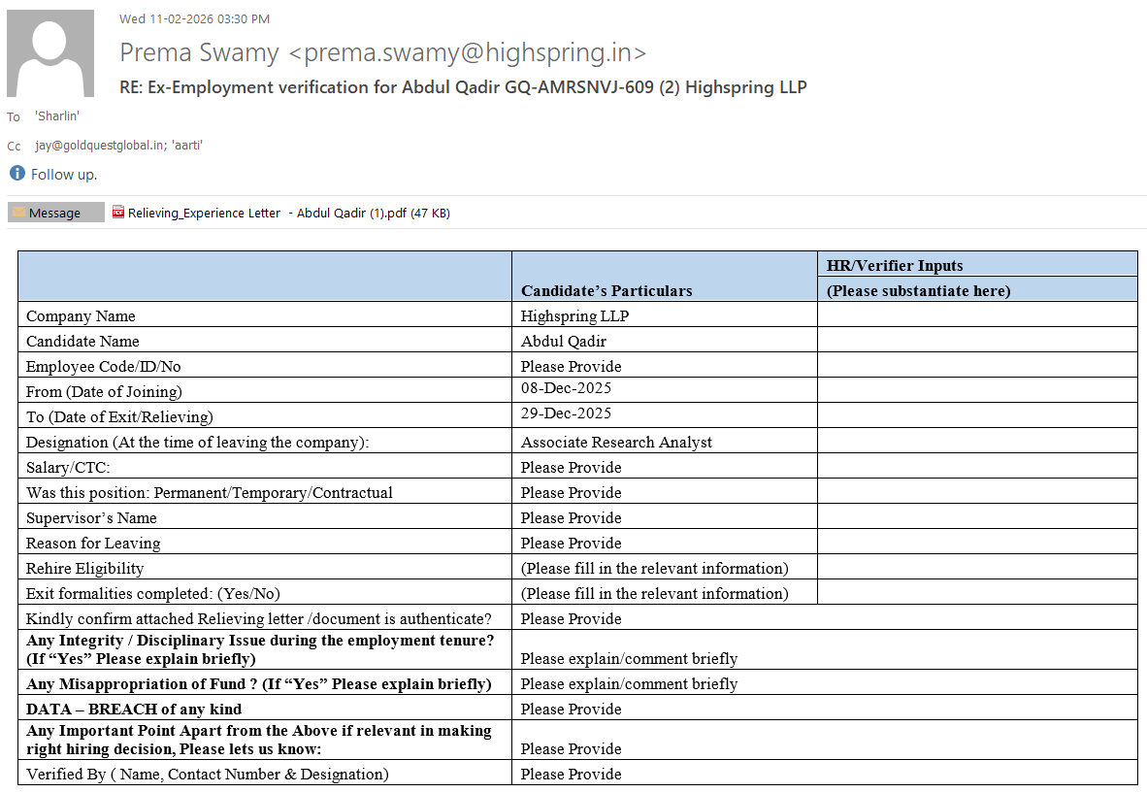Click the Date of Joining value 08-Dec-2025
Image resolution: width=1147 pixels, height=793 pixels.
(x=566, y=388)
